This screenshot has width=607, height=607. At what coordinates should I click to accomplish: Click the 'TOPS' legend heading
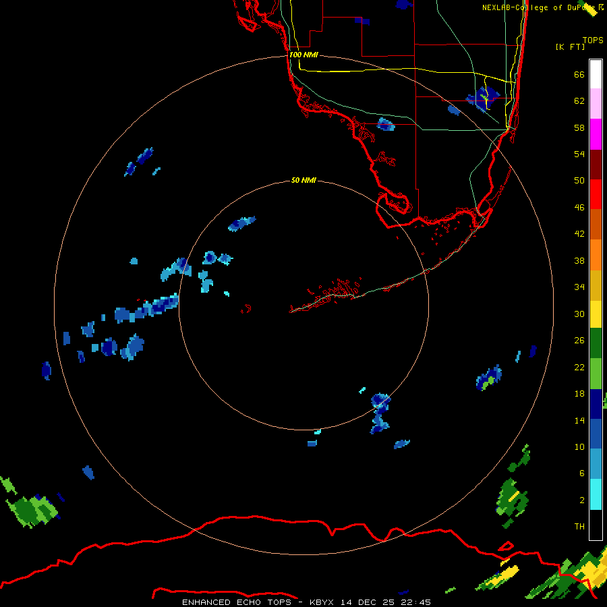[x=593, y=40]
